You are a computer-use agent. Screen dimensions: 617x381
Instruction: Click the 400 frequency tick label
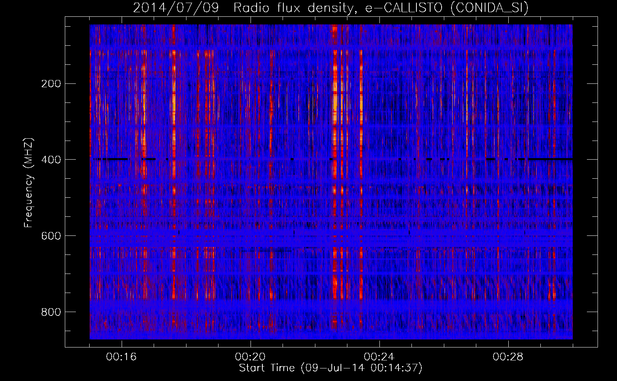tap(51, 160)
